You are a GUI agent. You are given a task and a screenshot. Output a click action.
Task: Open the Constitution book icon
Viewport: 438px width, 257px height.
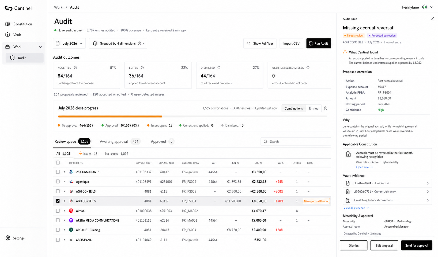[8, 24]
